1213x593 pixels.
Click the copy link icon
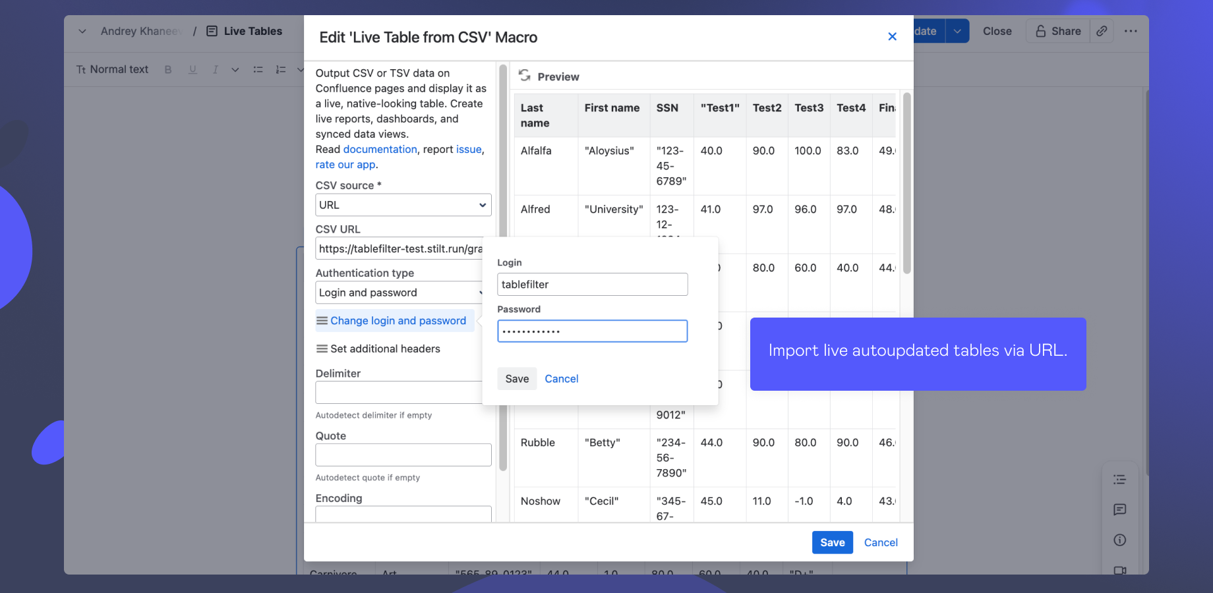[x=1102, y=31]
